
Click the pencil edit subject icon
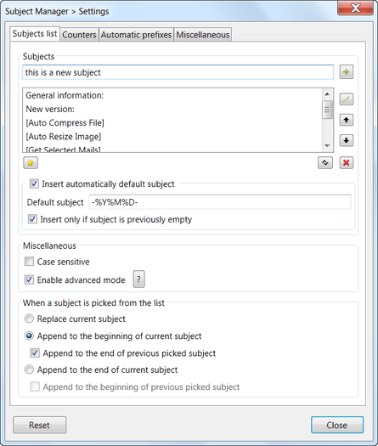tap(346, 99)
